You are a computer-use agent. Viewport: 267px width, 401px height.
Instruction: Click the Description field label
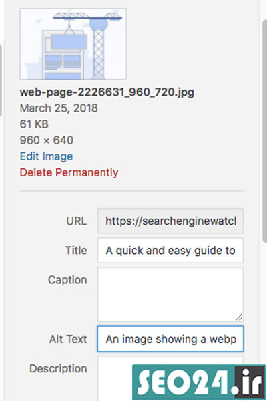coord(58,368)
